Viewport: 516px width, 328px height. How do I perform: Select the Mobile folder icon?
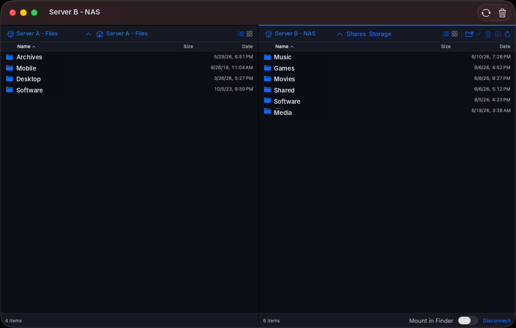pos(9,68)
